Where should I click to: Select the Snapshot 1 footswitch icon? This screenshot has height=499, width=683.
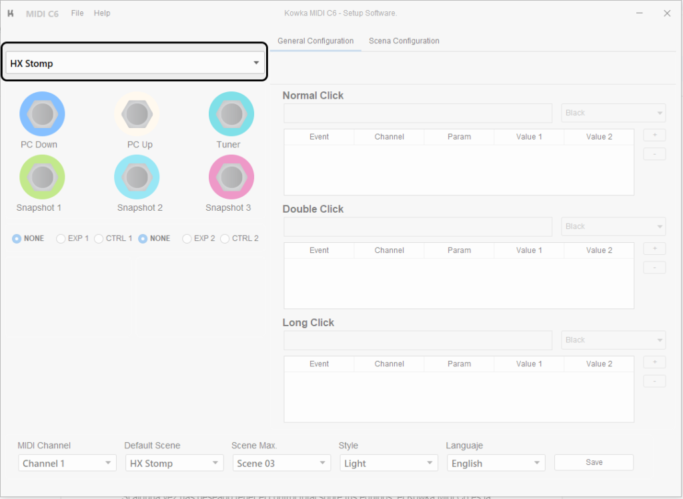(42, 177)
